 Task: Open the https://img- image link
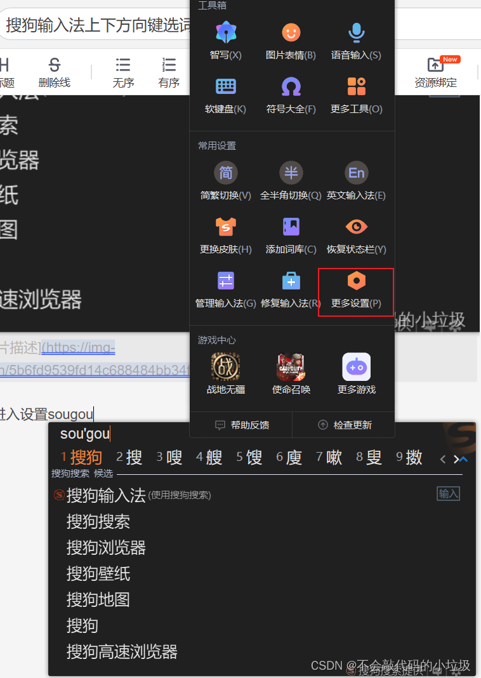(78, 348)
